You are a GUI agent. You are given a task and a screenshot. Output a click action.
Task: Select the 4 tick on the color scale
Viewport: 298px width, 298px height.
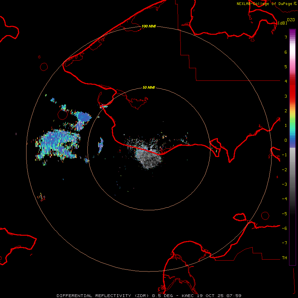point(286,81)
